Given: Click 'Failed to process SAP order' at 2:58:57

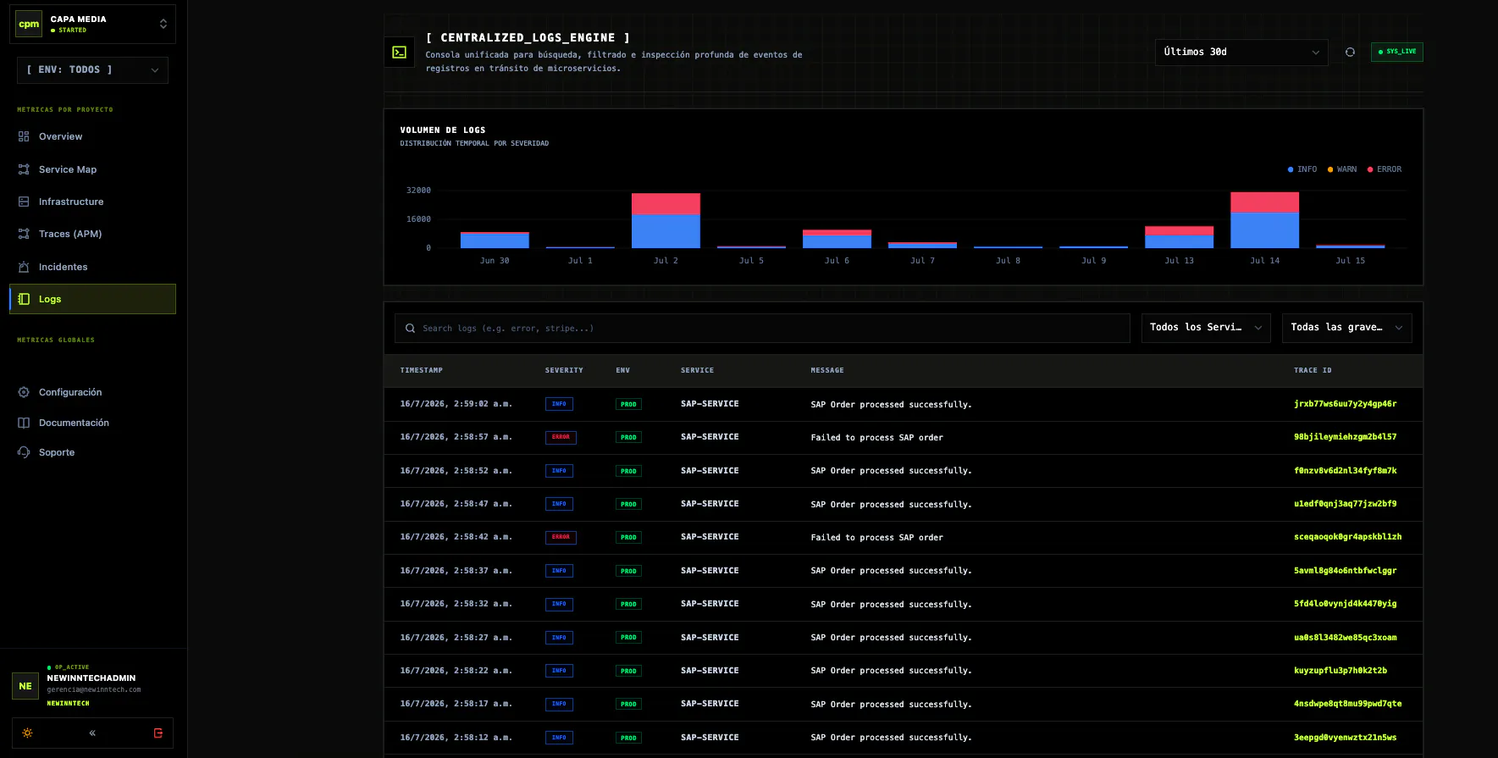Looking at the screenshot, I should 876,438.
